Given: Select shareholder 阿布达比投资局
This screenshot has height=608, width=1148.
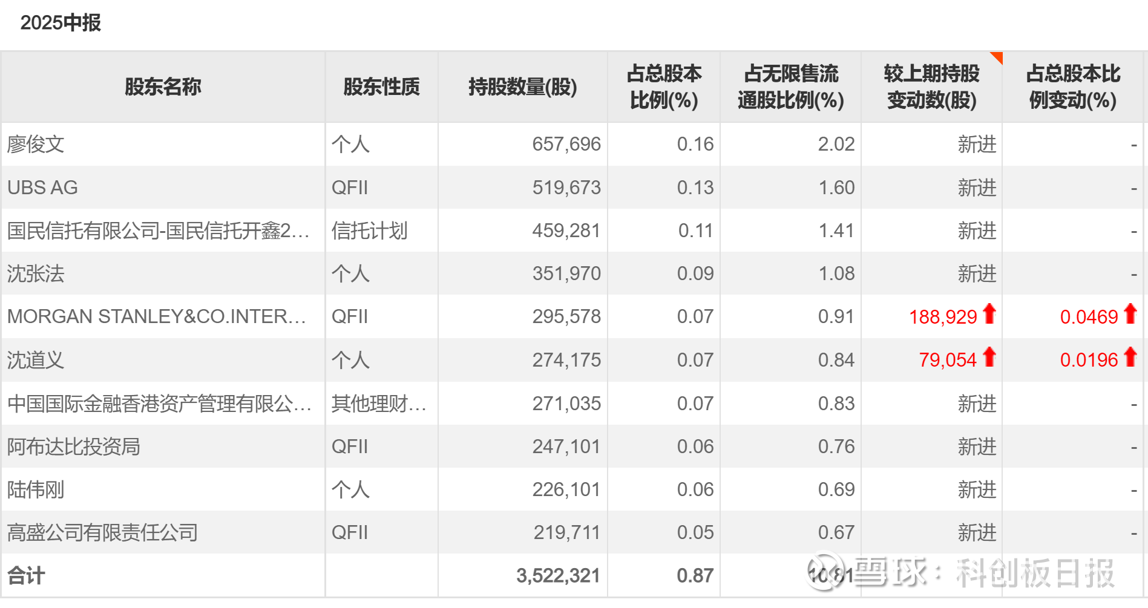Looking at the screenshot, I should (x=73, y=446).
